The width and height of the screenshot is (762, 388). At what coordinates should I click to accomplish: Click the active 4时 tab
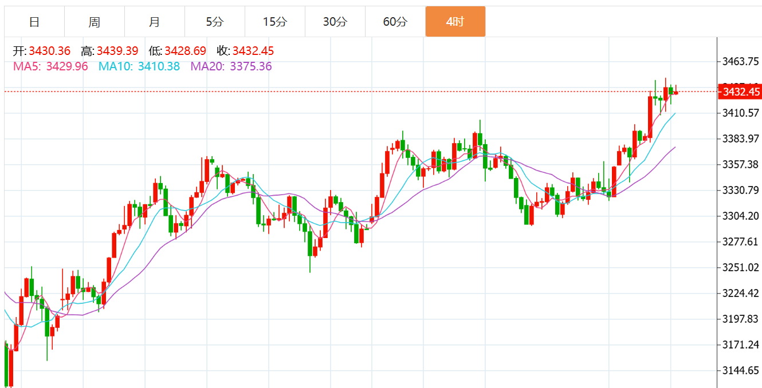point(455,22)
